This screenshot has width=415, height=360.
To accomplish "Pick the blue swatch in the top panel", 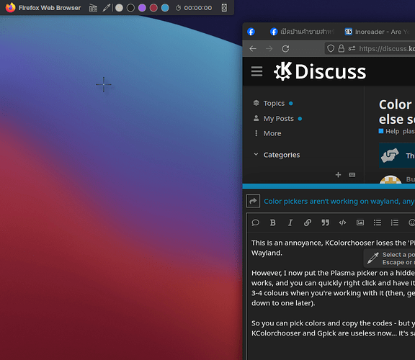I will (165, 8).
